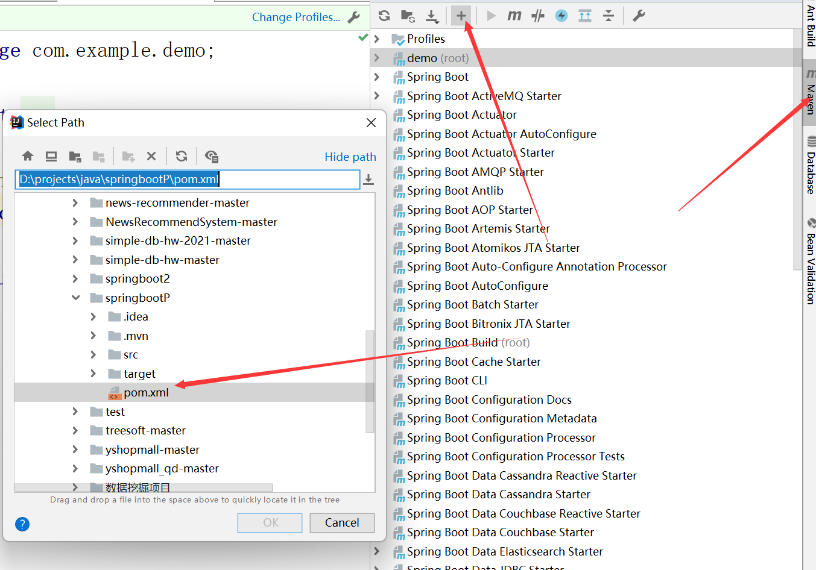Select Spring Boot Antlib module

pyautogui.click(x=455, y=190)
